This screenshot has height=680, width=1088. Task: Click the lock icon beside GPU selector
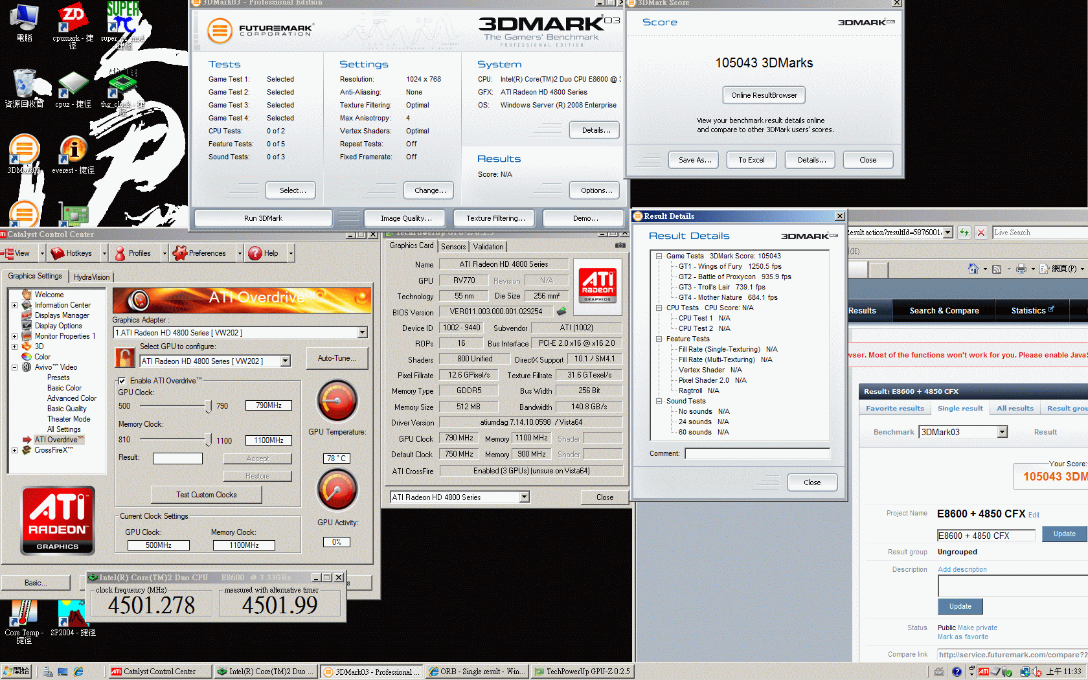click(x=124, y=357)
